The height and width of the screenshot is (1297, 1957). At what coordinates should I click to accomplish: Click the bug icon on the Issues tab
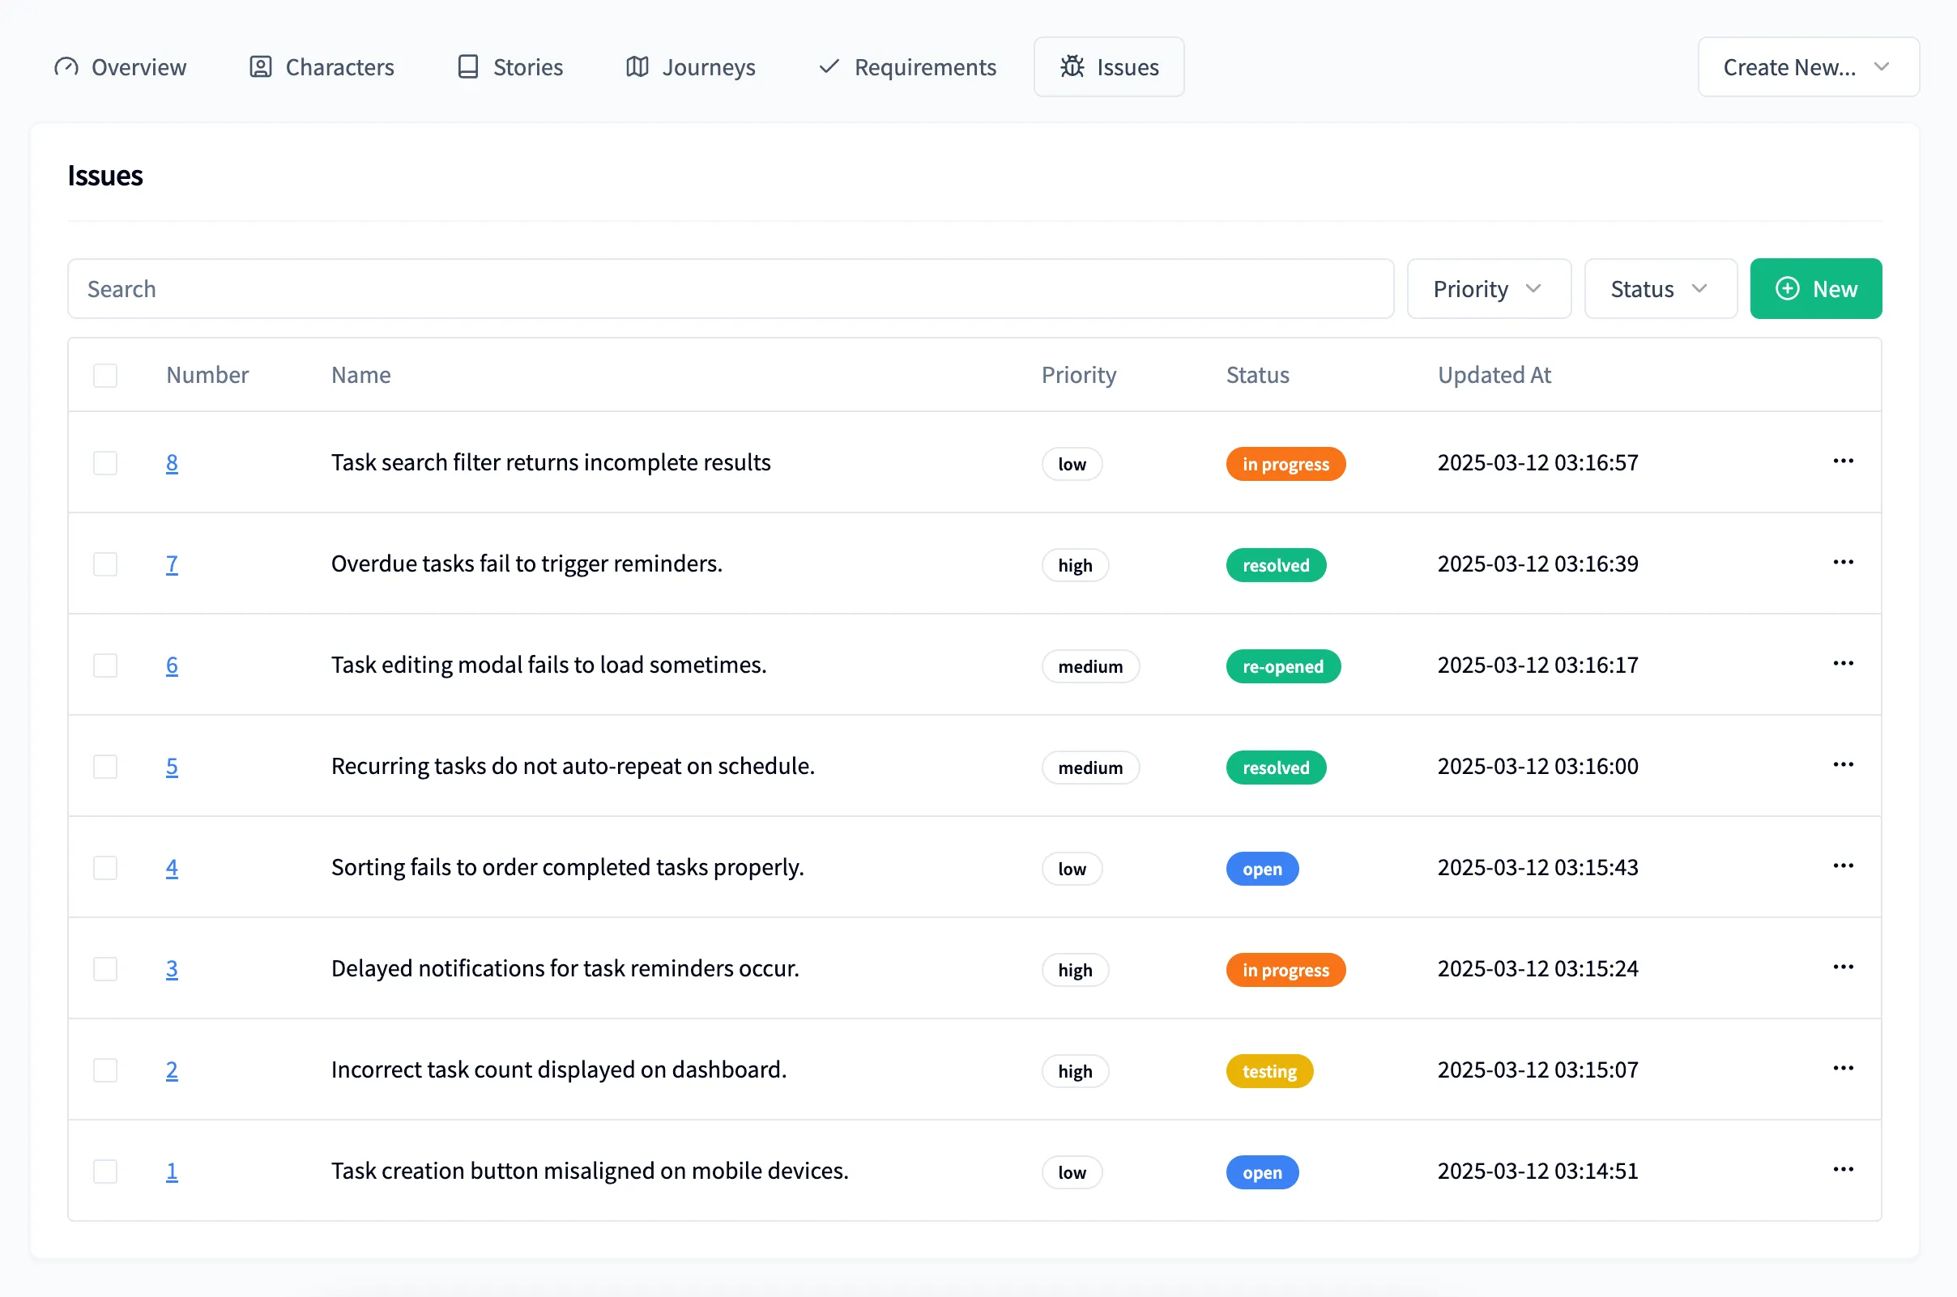1072,67
